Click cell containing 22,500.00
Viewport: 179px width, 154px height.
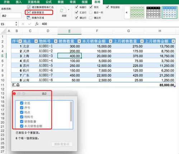(97, 75)
